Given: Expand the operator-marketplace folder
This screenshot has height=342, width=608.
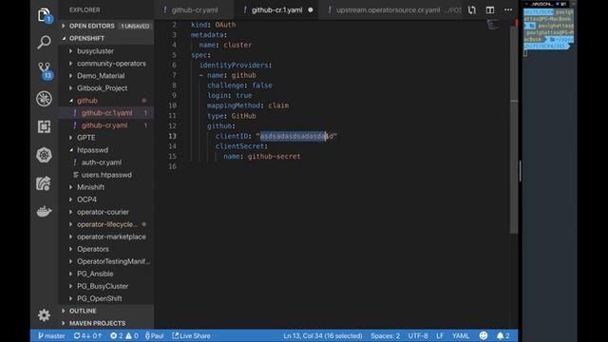Looking at the screenshot, I should click(x=106, y=237).
